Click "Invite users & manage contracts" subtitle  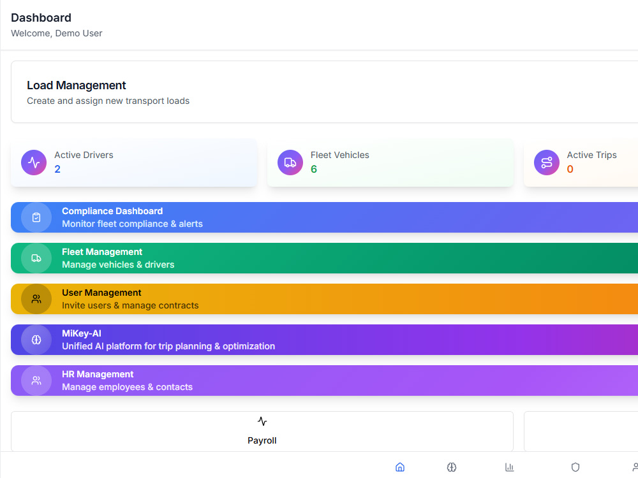pos(130,305)
